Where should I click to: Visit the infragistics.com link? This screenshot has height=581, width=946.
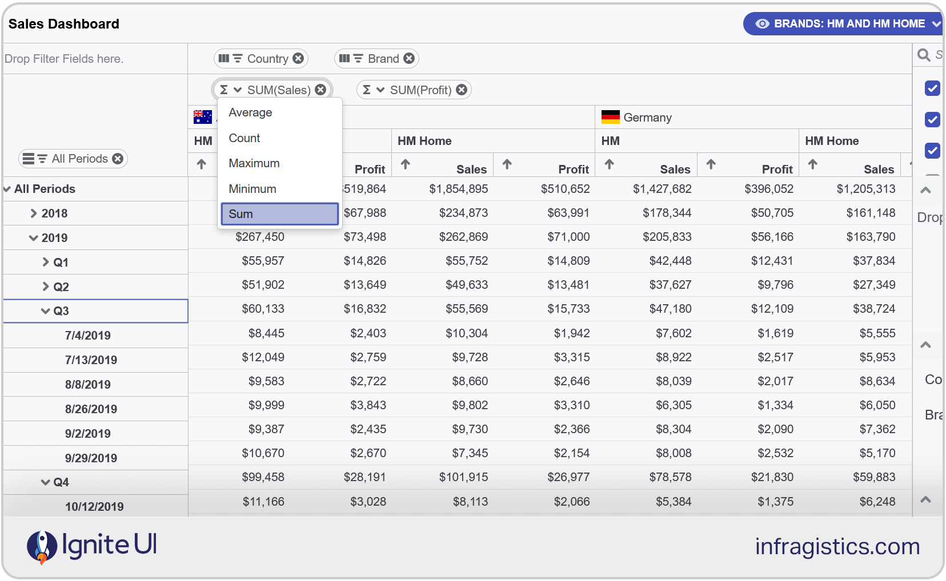[x=836, y=546]
